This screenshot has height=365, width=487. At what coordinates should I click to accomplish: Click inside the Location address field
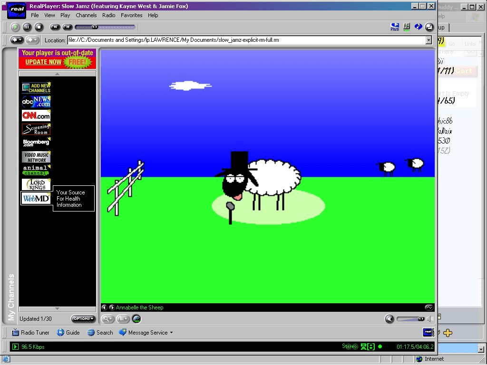(x=247, y=40)
